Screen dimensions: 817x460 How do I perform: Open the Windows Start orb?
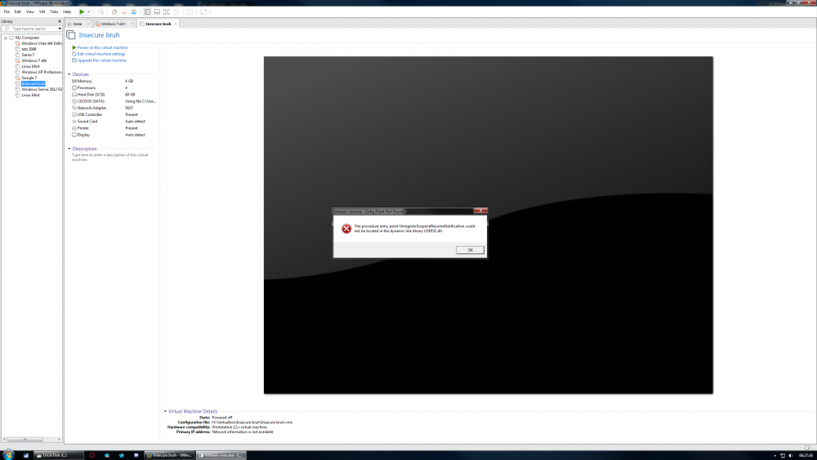(x=8, y=455)
